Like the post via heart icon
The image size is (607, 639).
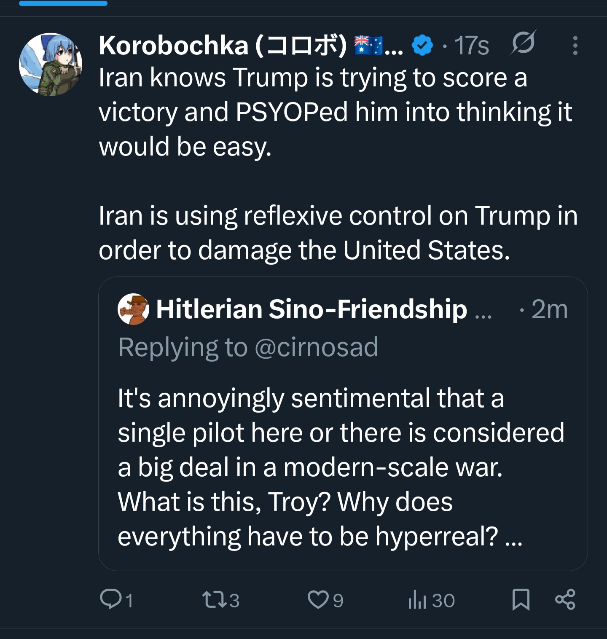click(x=318, y=600)
